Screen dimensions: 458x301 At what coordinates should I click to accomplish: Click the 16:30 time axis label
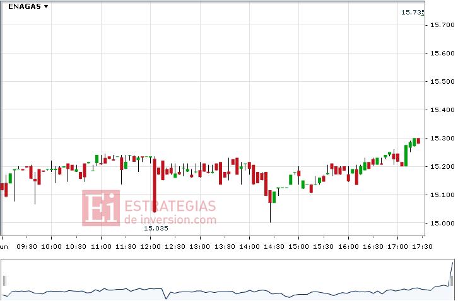(373, 246)
